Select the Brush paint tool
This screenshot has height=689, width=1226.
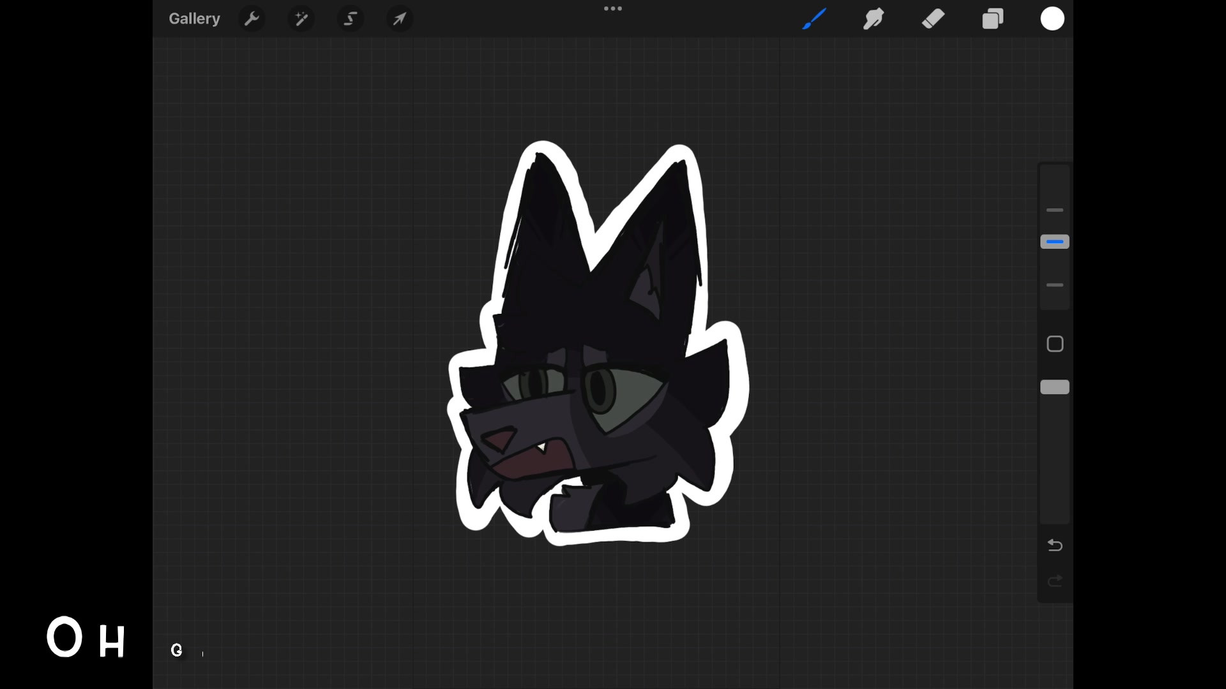coord(814,19)
